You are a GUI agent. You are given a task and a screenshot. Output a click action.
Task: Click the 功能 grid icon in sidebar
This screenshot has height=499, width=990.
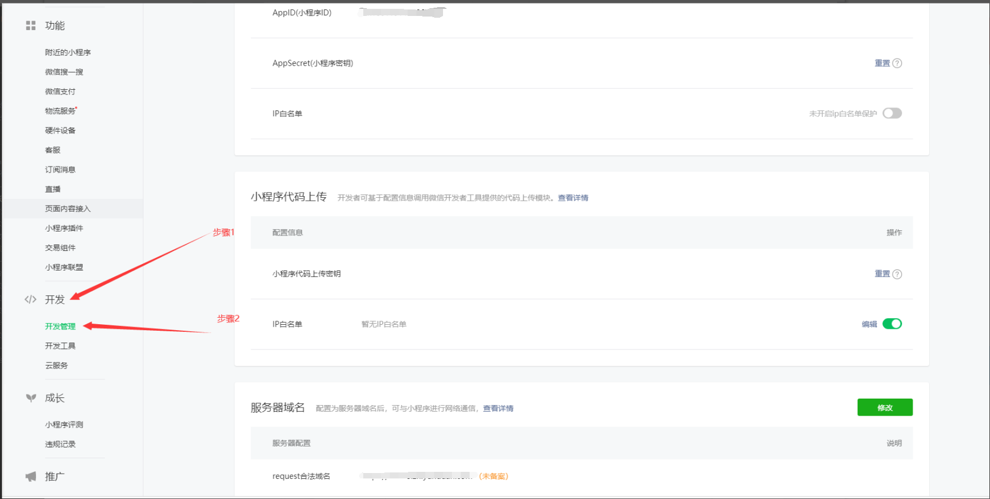(x=31, y=25)
